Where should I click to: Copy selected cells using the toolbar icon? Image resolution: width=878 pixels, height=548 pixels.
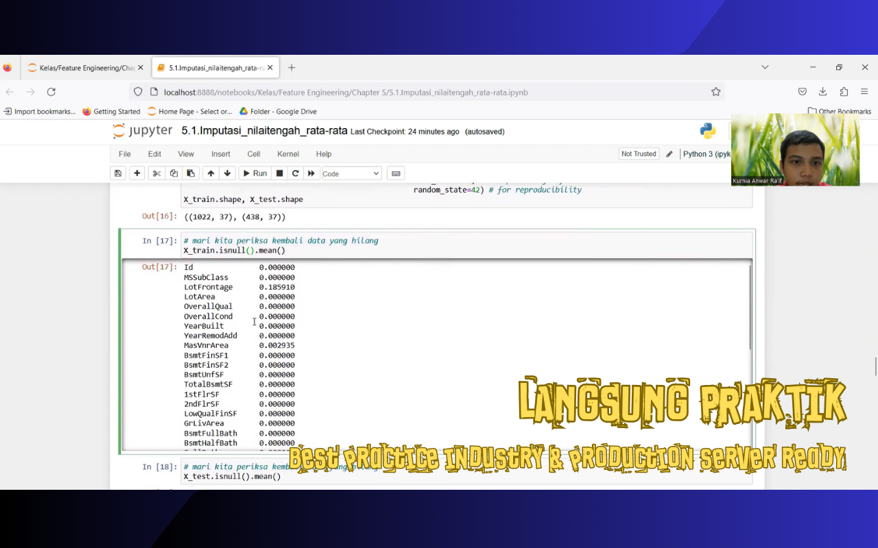pos(174,173)
